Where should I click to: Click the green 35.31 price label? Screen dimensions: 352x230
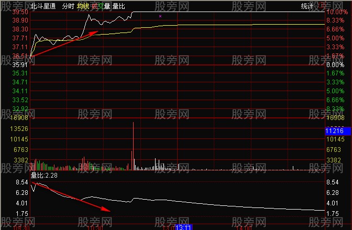(x=20, y=73)
